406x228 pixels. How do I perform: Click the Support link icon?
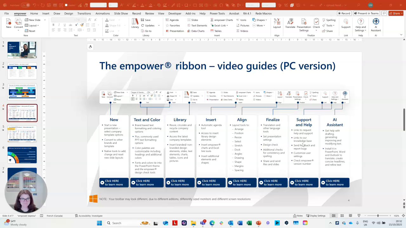pyautogui.click(x=346, y=24)
